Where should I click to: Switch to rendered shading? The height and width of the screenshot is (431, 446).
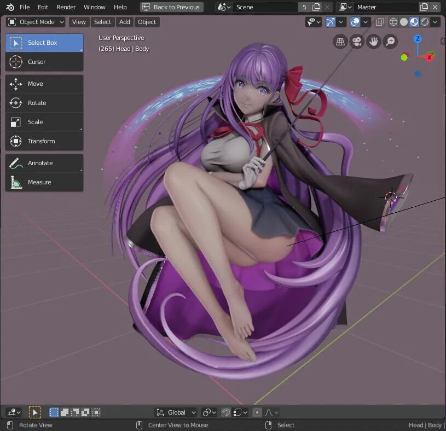(x=424, y=22)
